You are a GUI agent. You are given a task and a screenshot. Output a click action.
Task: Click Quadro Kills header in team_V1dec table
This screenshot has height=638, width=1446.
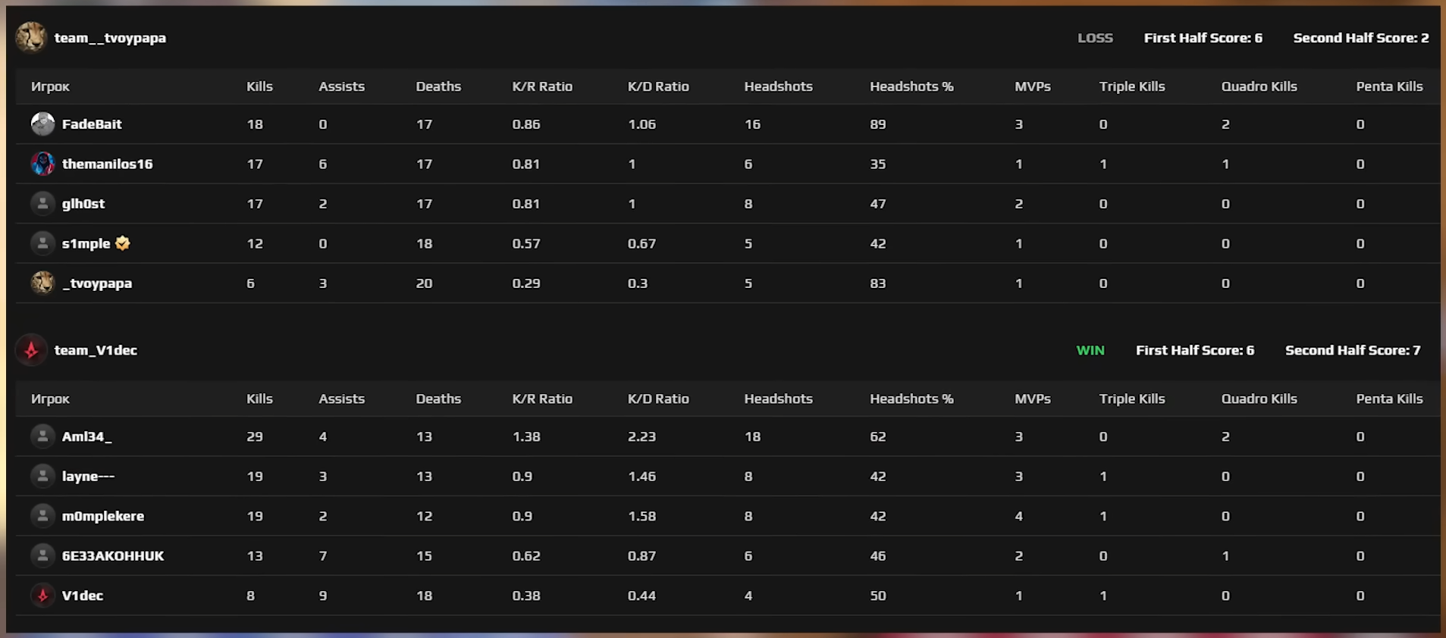coord(1259,399)
